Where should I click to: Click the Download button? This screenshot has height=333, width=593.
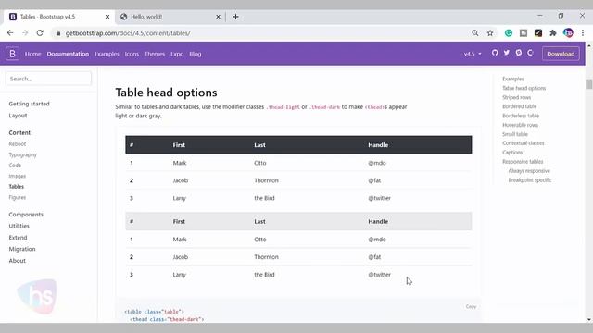[561, 54]
